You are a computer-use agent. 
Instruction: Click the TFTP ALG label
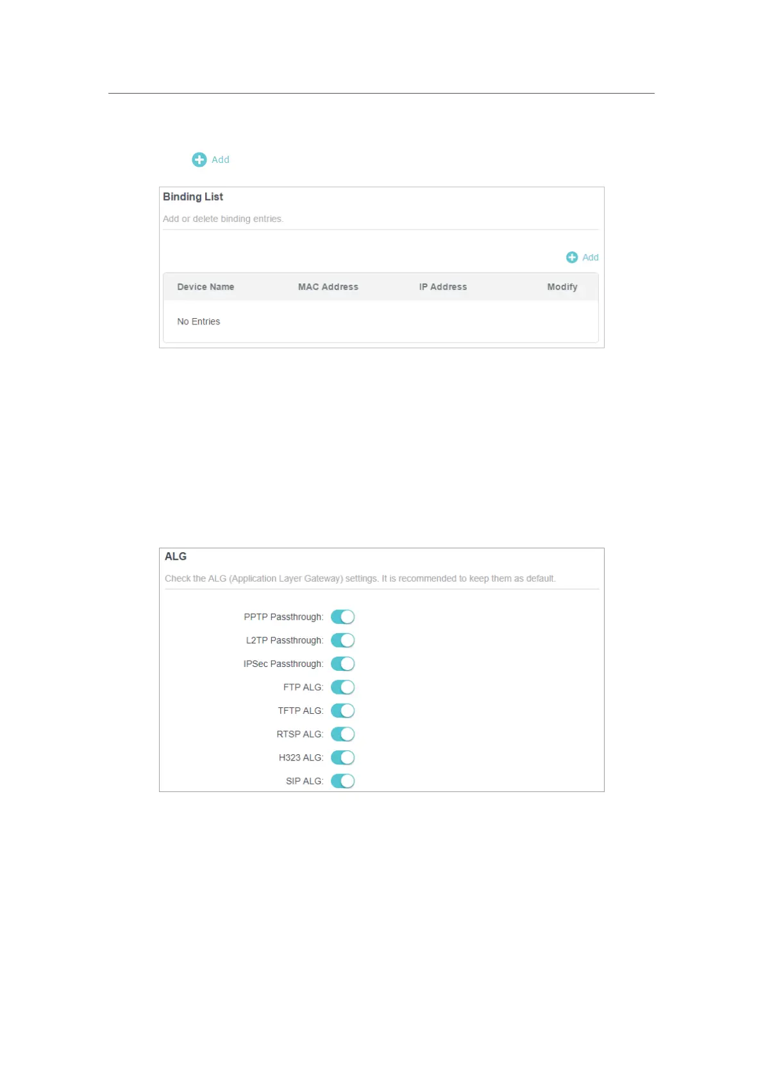point(301,711)
